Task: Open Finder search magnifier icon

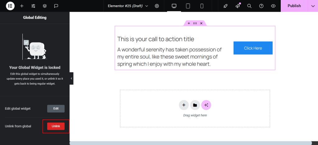Action: point(249,6)
